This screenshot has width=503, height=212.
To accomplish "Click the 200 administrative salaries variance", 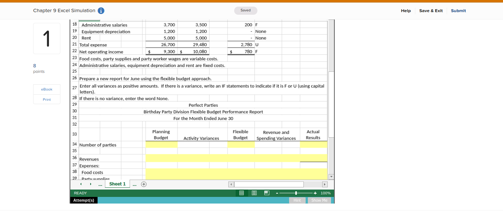I will pyautogui.click(x=249, y=25).
